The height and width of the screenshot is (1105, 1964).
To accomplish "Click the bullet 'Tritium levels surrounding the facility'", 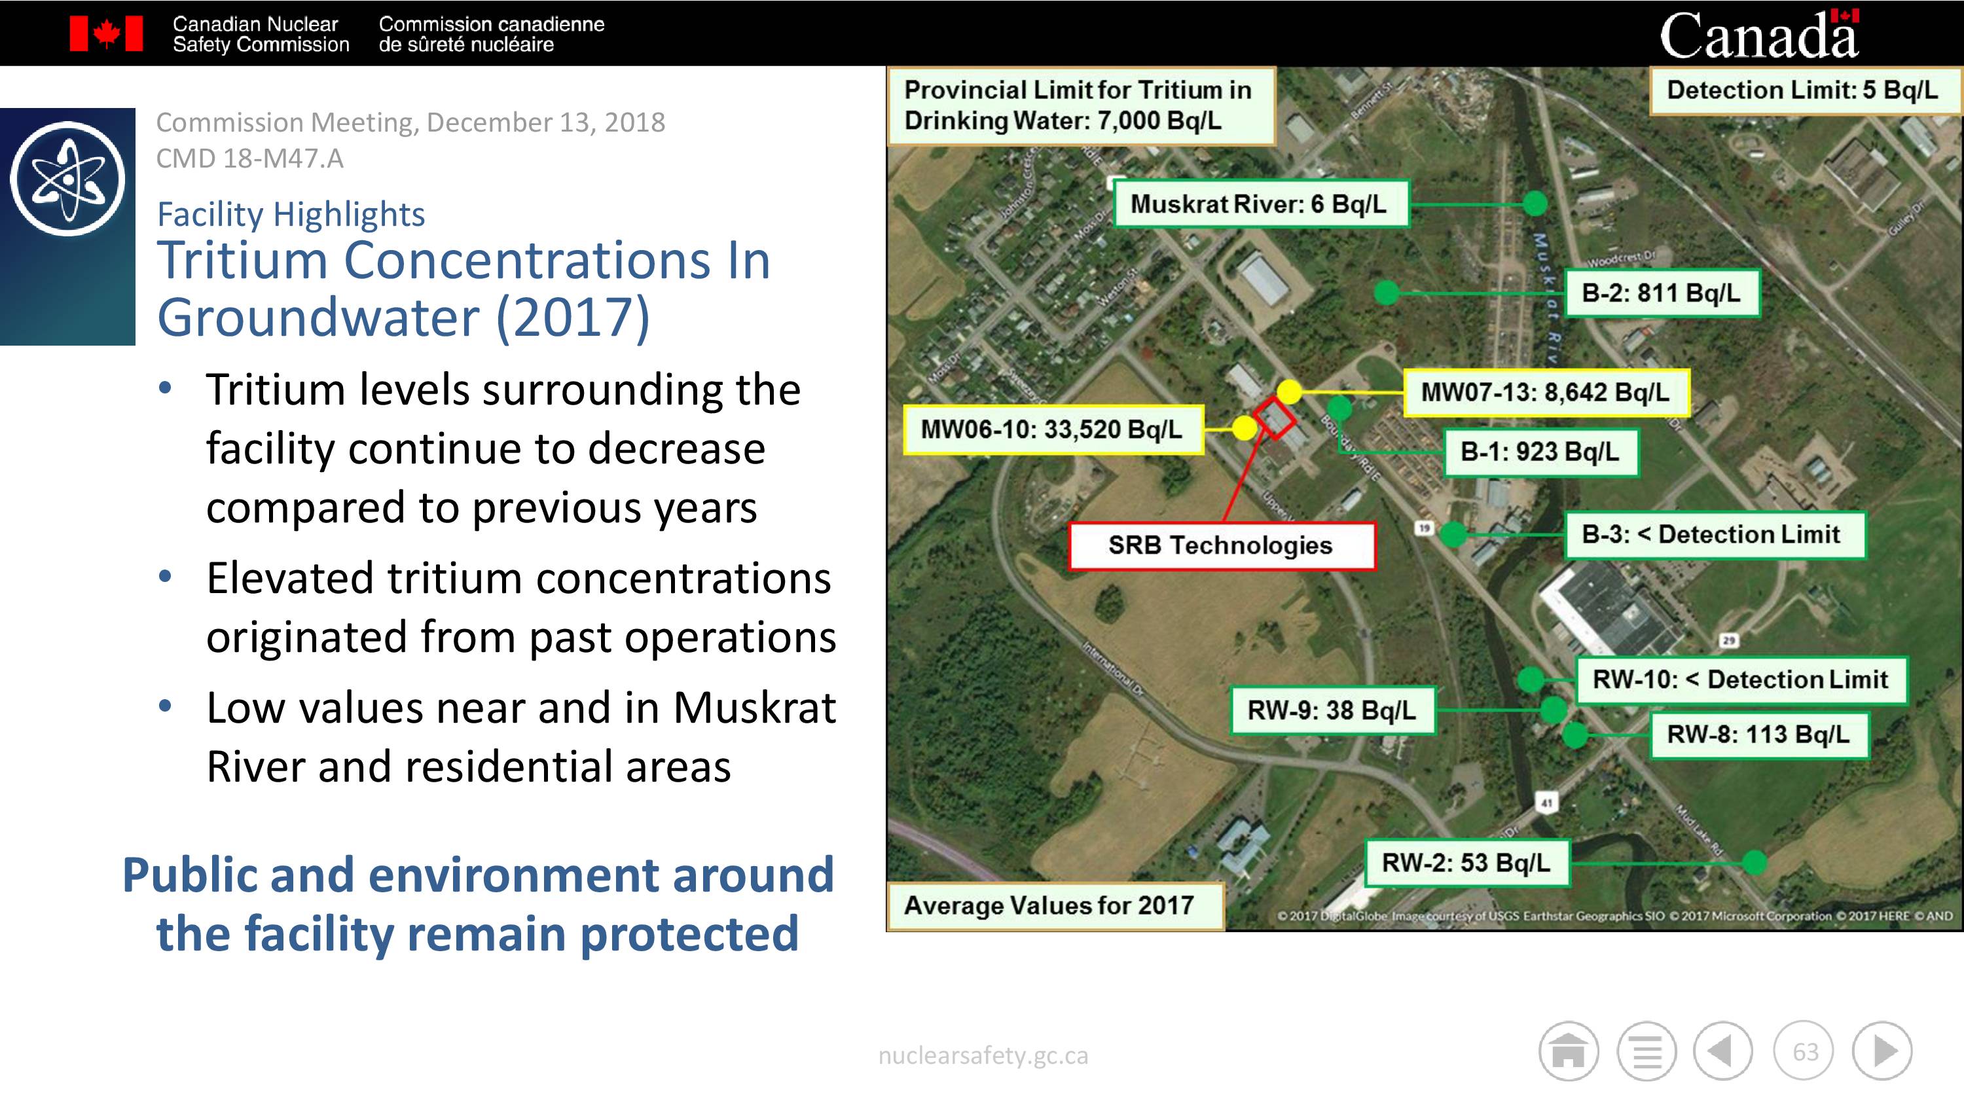I will (503, 448).
